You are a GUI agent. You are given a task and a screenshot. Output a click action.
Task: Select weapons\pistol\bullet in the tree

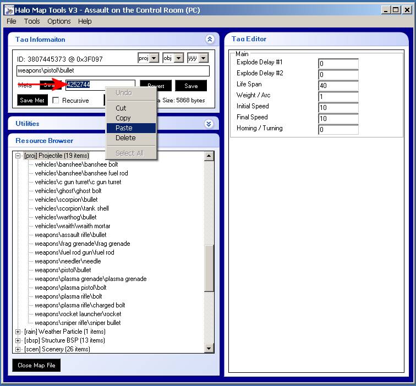click(x=63, y=270)
